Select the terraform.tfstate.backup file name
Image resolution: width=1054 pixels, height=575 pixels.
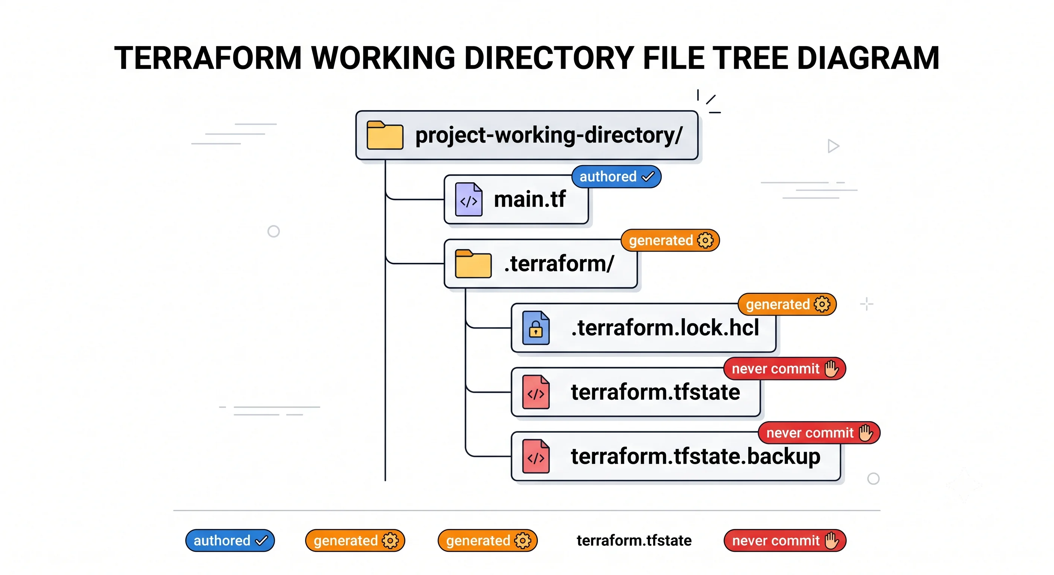(x=695, y=456)
